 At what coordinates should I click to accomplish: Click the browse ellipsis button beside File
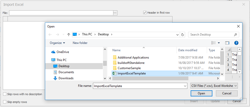(x=115, y=13)
